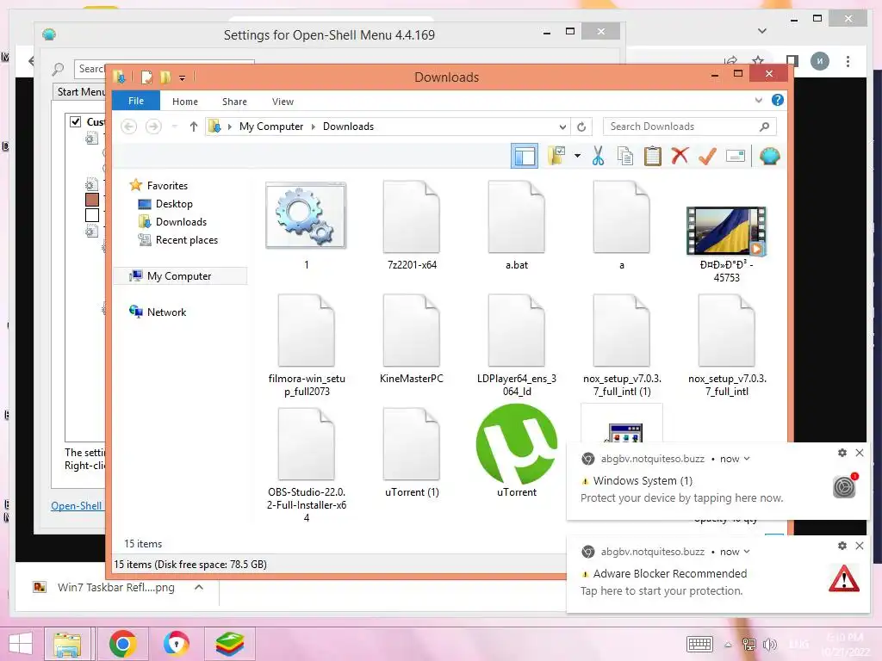Select the gear icon file named 1

(306, 215)
